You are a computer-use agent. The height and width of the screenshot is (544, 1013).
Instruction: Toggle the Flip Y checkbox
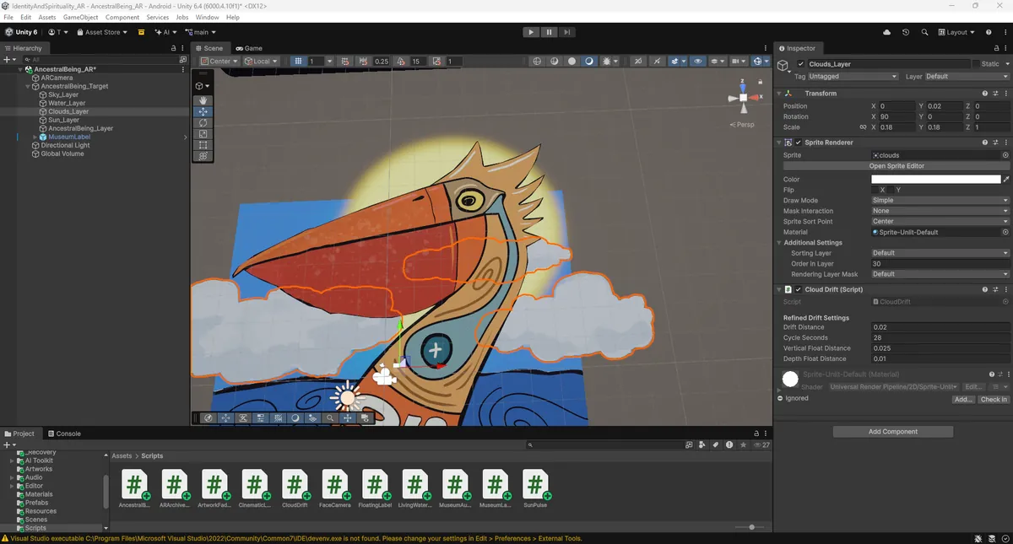coord(891,190)
